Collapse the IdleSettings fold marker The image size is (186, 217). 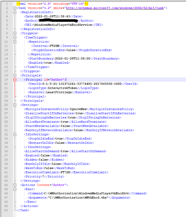point(15,134)
